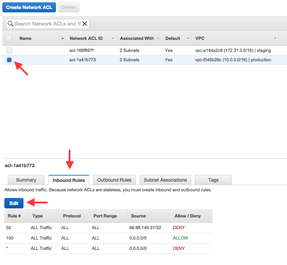Click Associated With column header label
Screen dimensions: 287x265
point(137,39)
